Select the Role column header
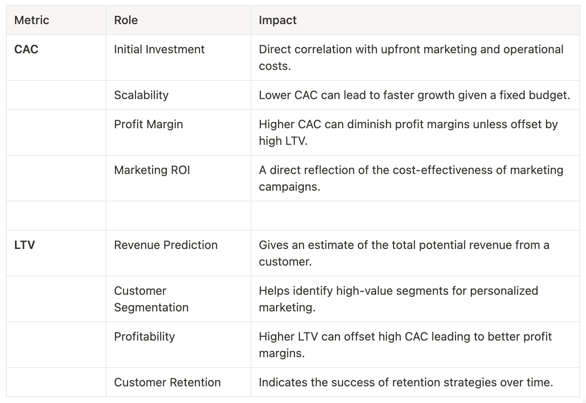Image resolution: width=586 pixels, height=403 pixels. pyautogui.click(x=126, y=20)
